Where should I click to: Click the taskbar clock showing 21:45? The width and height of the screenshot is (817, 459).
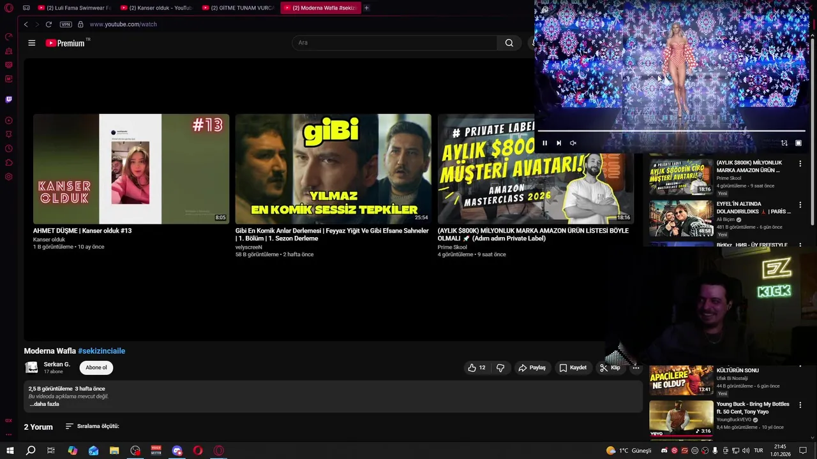tap(782, 451)
